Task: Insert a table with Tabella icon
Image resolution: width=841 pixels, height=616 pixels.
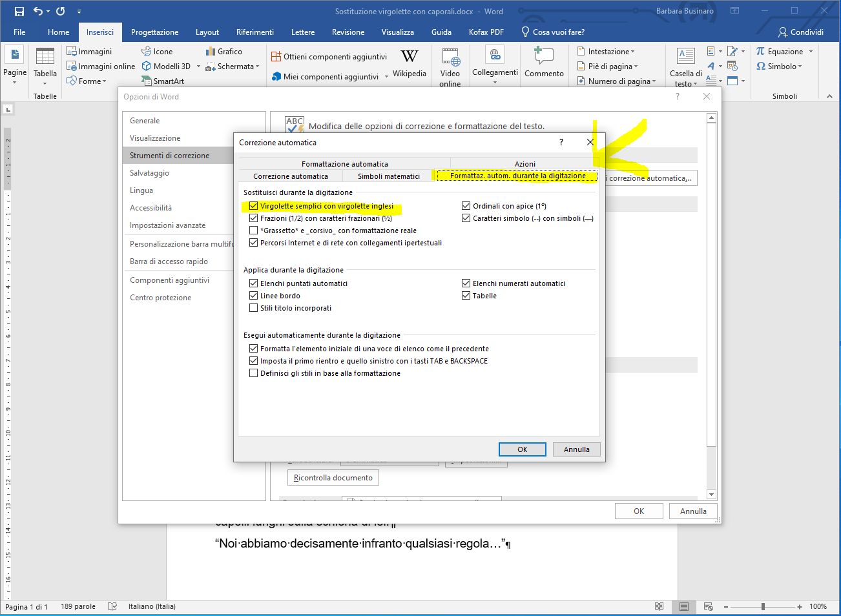Action: pyautogui.click(x=45, y=58)
